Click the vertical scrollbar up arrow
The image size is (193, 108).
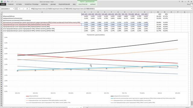[x=192, y=12]
